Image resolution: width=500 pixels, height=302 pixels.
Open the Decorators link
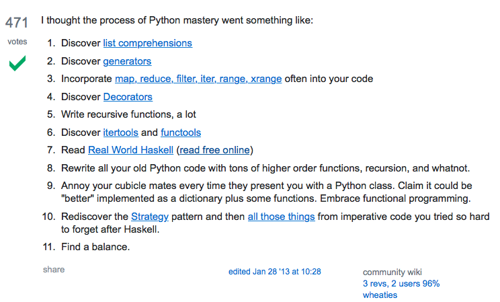128,97
